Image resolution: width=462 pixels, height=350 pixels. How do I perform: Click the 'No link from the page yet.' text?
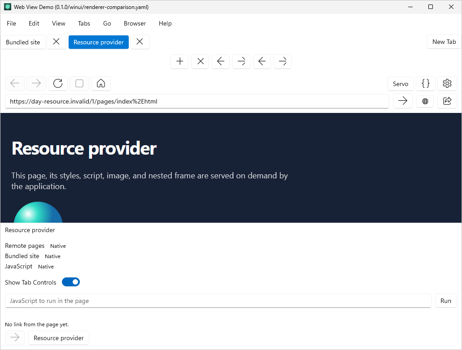37,324
